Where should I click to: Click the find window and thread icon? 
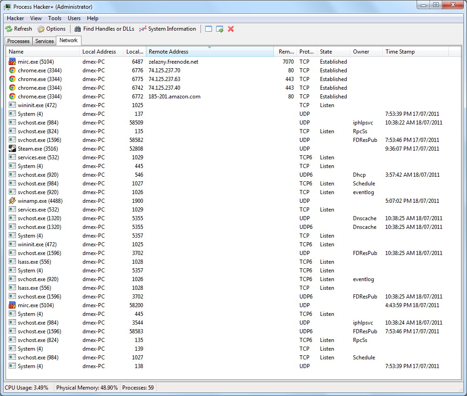pos(220,29)
